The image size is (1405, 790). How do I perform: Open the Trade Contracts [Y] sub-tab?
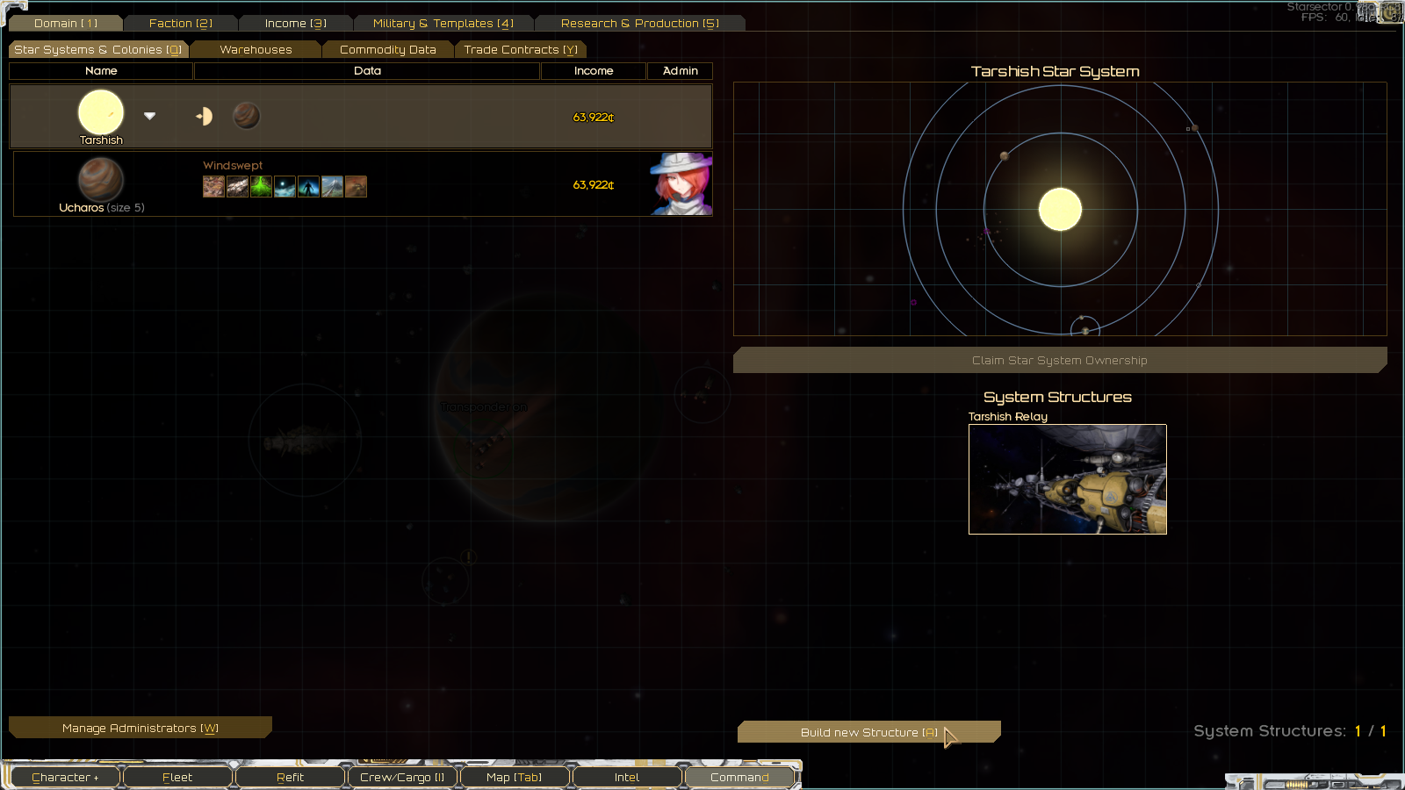[x=521, y=50]
